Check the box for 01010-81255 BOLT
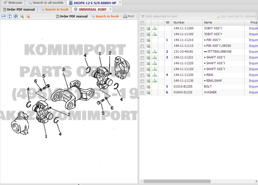This screenshot has width=258, height=185. pyautogui.click(x=142, y=87)
